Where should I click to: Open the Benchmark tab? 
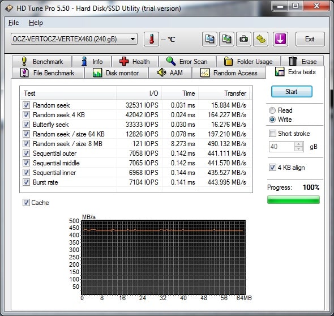coord(42,62)
